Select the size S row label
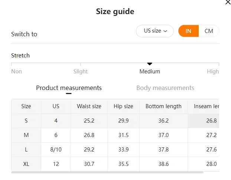 (26, 121)
